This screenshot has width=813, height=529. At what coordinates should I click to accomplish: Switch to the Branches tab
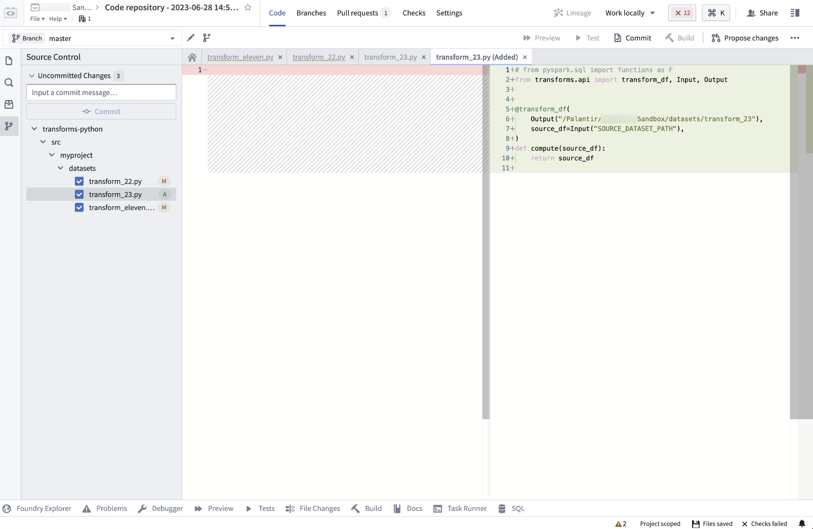[311, 13]
